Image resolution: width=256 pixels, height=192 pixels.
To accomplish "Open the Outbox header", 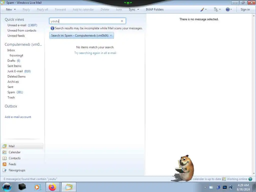I will [11, 106].
